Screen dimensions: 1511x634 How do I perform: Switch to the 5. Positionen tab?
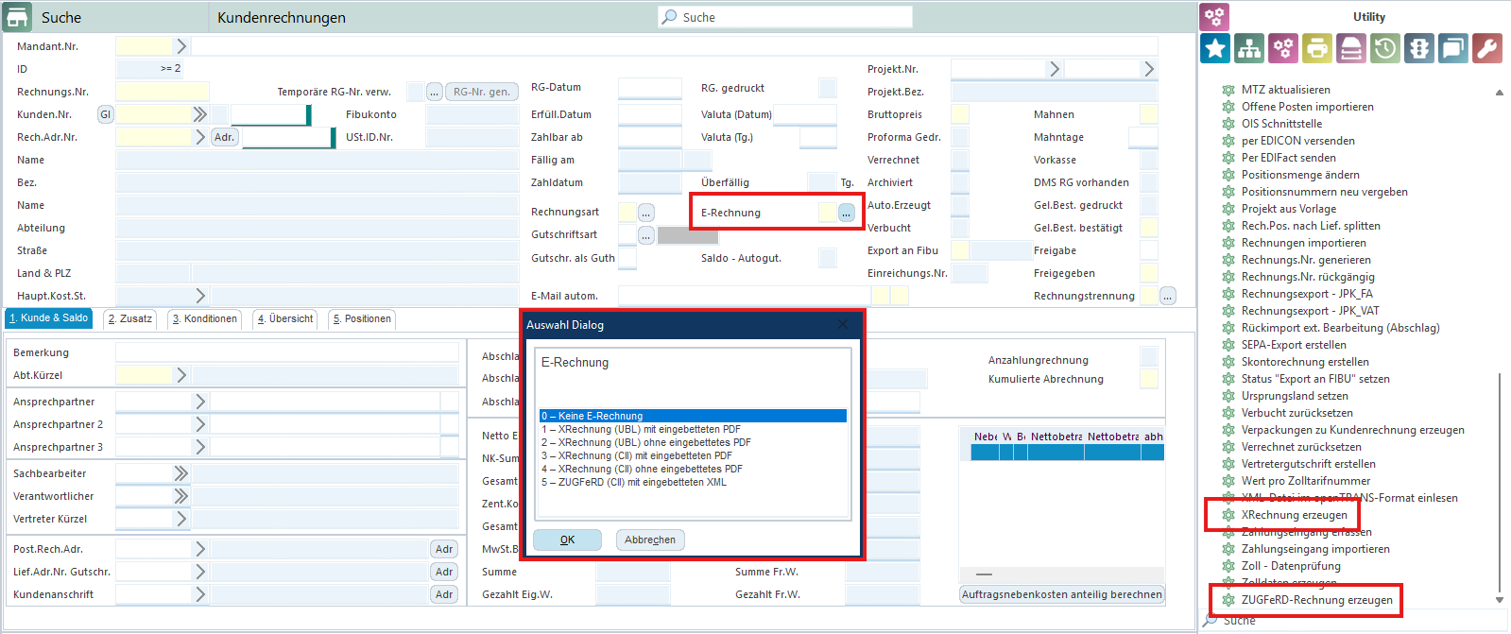362,319
